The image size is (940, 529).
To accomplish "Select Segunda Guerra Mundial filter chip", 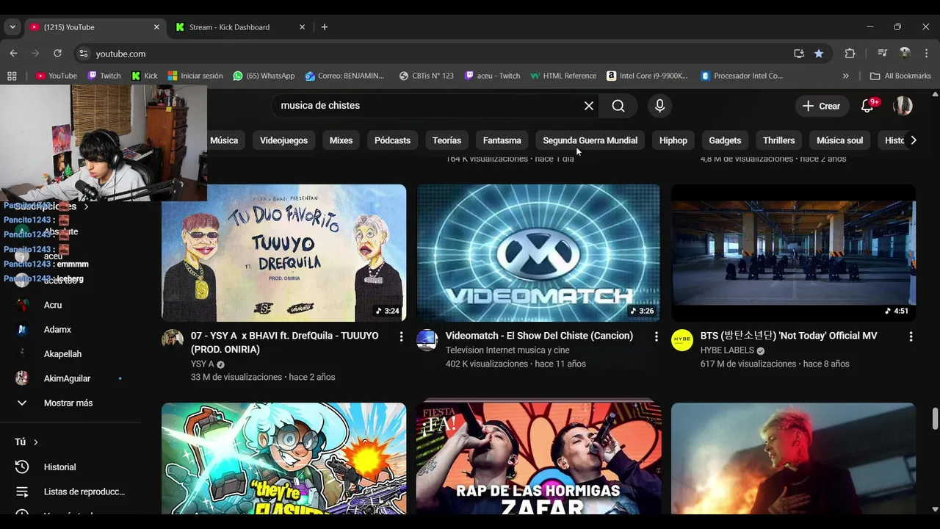I will click(x=590, y=140).
